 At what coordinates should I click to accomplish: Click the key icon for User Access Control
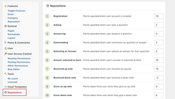5,54
